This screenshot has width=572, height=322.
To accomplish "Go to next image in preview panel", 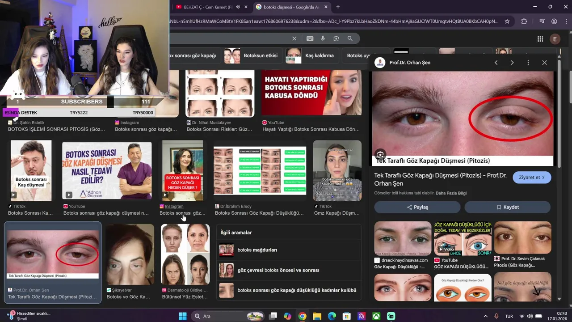I will point(512,63).
